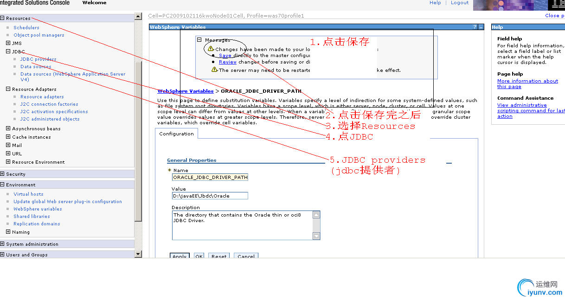Open Schedulers in the navigation tree
Screen dimensions: 565x300
pyautogui.click(x=26, y=28)
